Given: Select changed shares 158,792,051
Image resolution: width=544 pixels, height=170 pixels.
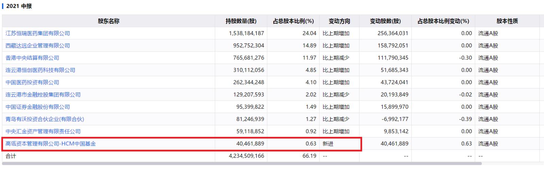Looking at the screenshot, I should [x=393, y=45].
